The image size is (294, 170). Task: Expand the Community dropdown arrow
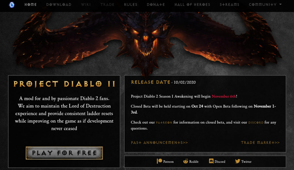[x=281, y=4]
